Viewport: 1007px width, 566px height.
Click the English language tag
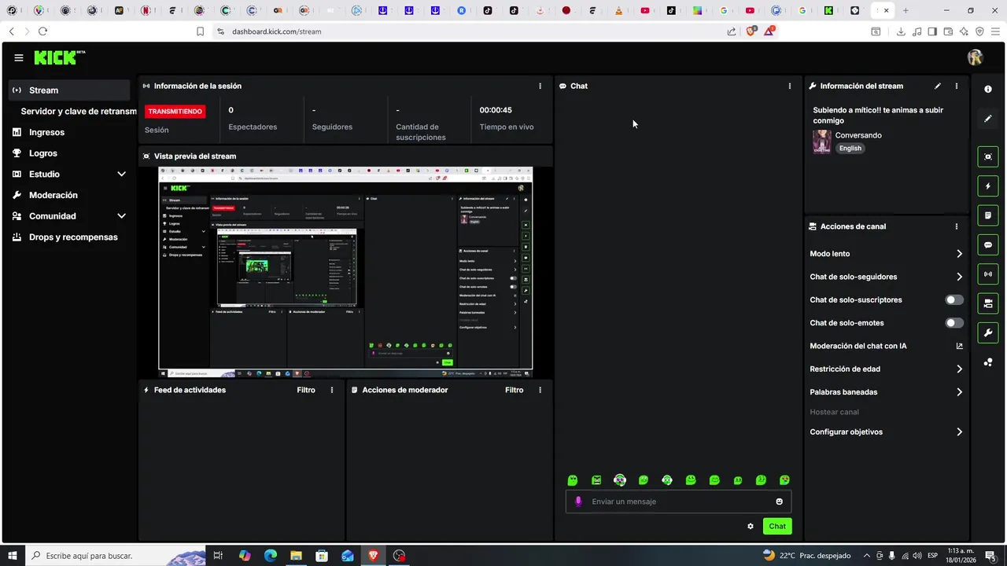[850, 148]
